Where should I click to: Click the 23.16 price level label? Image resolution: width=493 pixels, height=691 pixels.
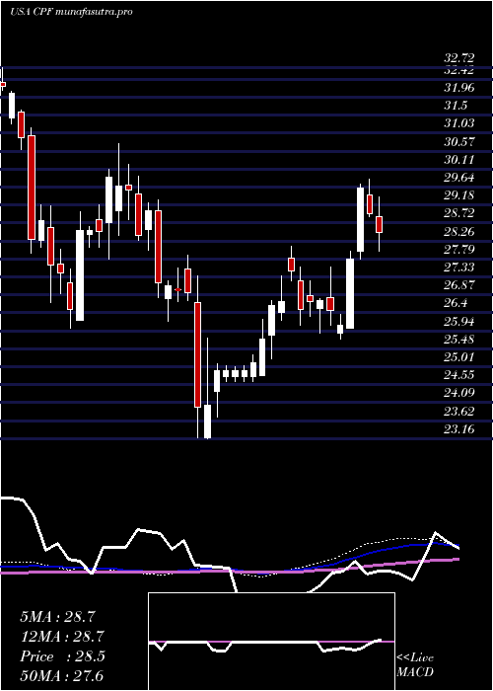pos(459,428)
